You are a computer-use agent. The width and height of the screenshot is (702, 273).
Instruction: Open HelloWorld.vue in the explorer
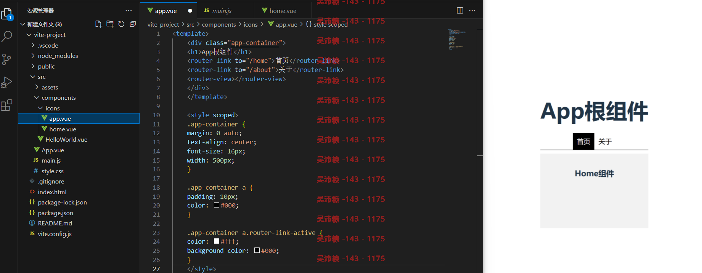tap(79, 139)
